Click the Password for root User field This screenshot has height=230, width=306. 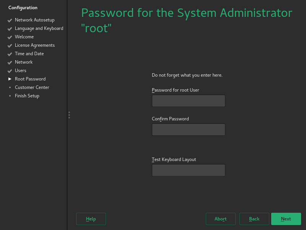click(x=188, y=100)
